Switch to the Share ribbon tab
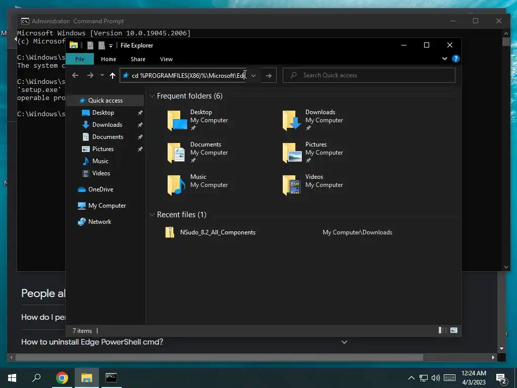 [138, 59]
